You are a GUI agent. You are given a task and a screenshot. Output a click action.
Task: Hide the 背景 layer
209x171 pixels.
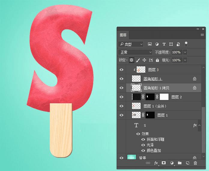pyautogui.click(x=121, y=158)
